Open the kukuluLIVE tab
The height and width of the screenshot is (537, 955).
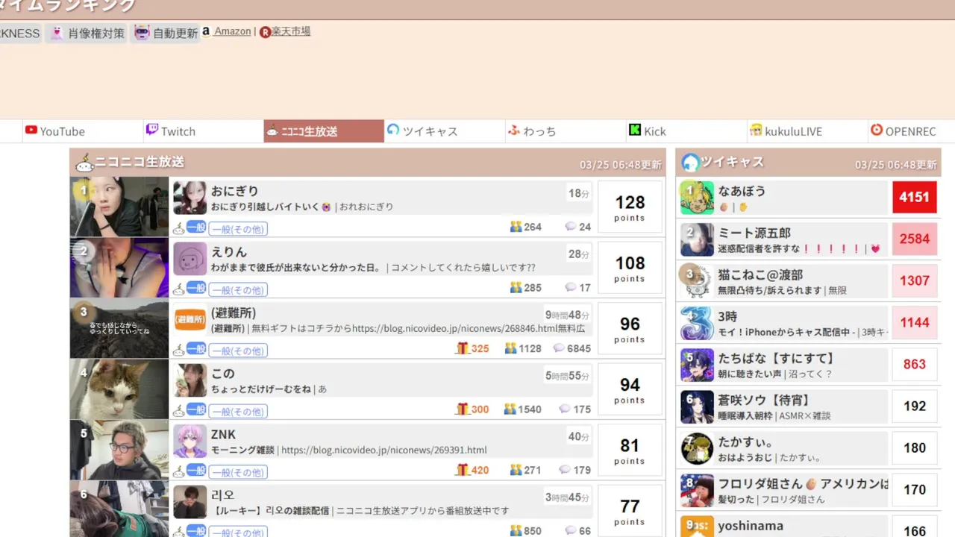point(807,131)
